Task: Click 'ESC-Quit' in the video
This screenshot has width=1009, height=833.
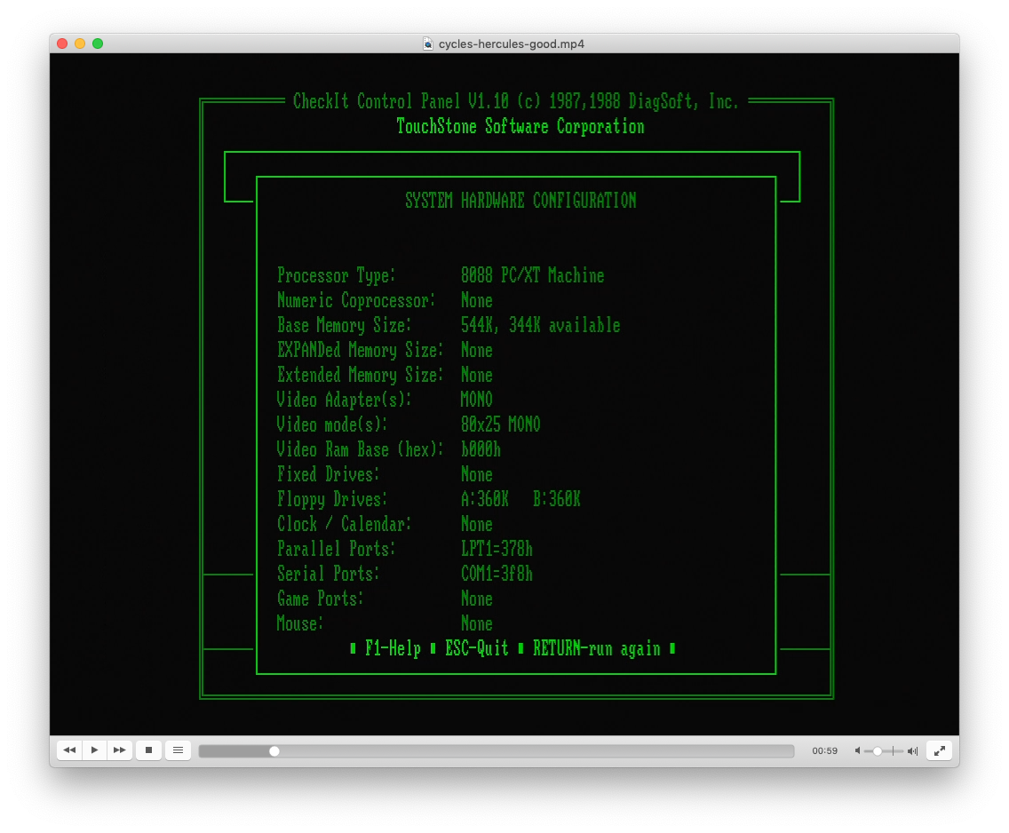Action: coord(477,648)
